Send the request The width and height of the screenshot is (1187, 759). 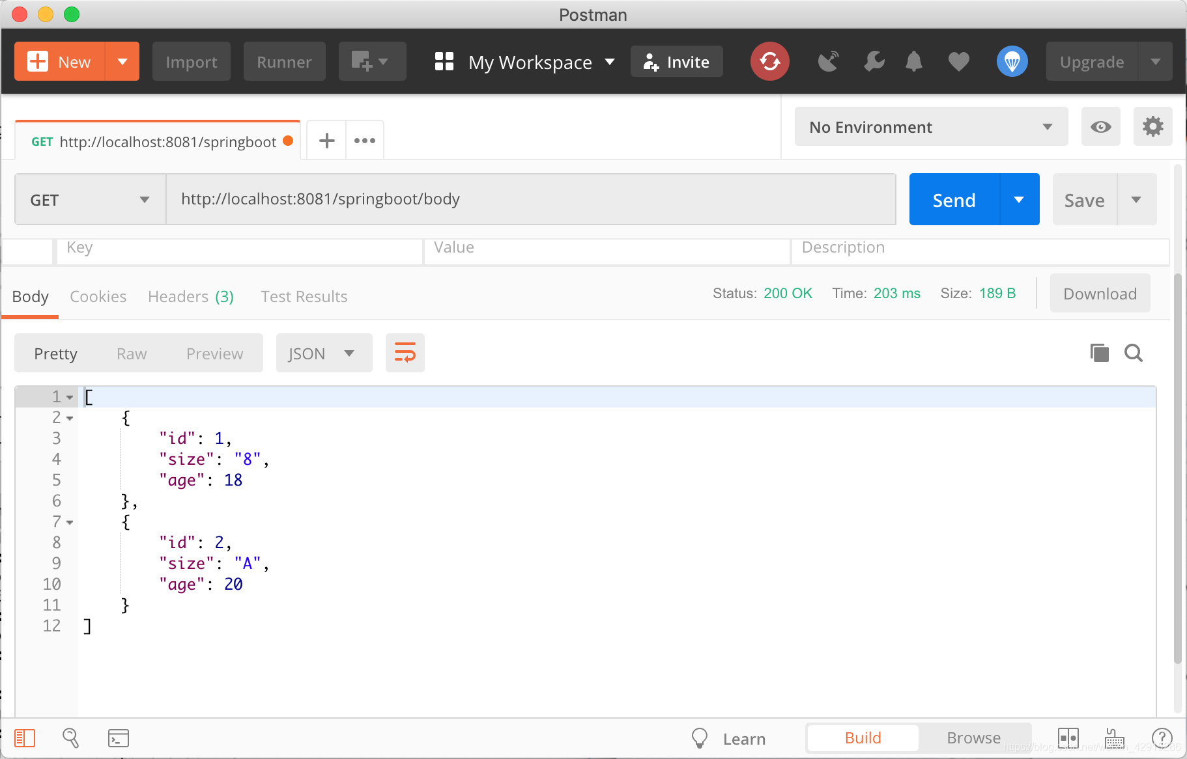coord(954,200)
